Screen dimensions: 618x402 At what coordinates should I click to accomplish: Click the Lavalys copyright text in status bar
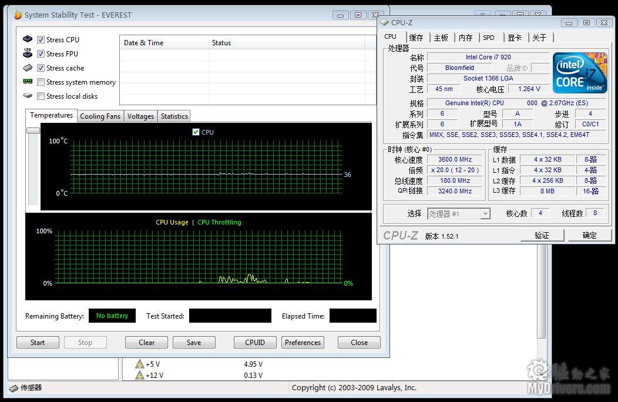tap(354, 388)
